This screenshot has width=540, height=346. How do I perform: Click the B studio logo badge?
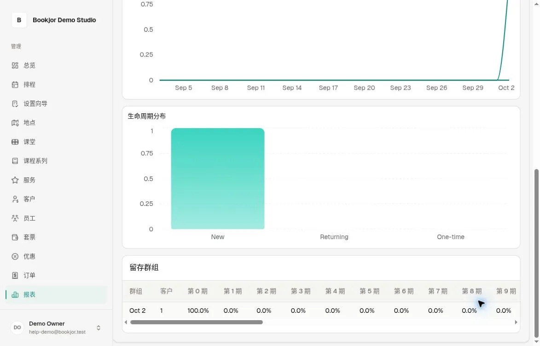coord(19,20)
